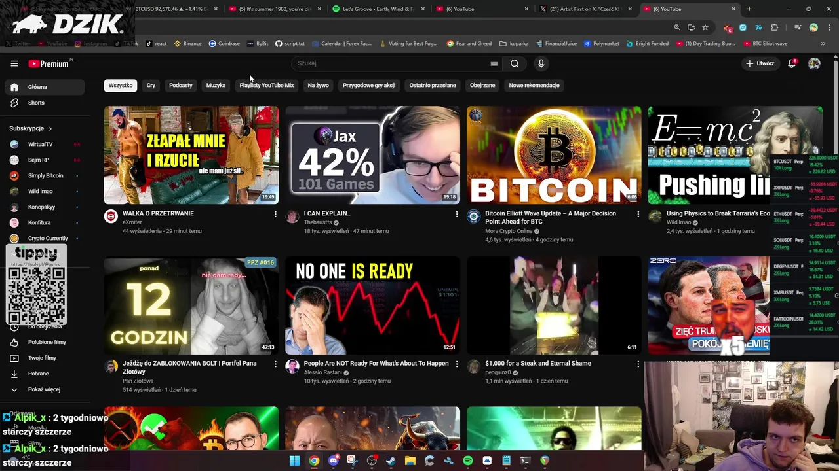839x471 pixels.
Task: Open options menu for WALKA O PRZETRWANIE
Action: click(x=275, y=214)
